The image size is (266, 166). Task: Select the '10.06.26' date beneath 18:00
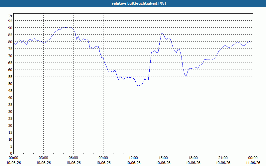[193, 163]
